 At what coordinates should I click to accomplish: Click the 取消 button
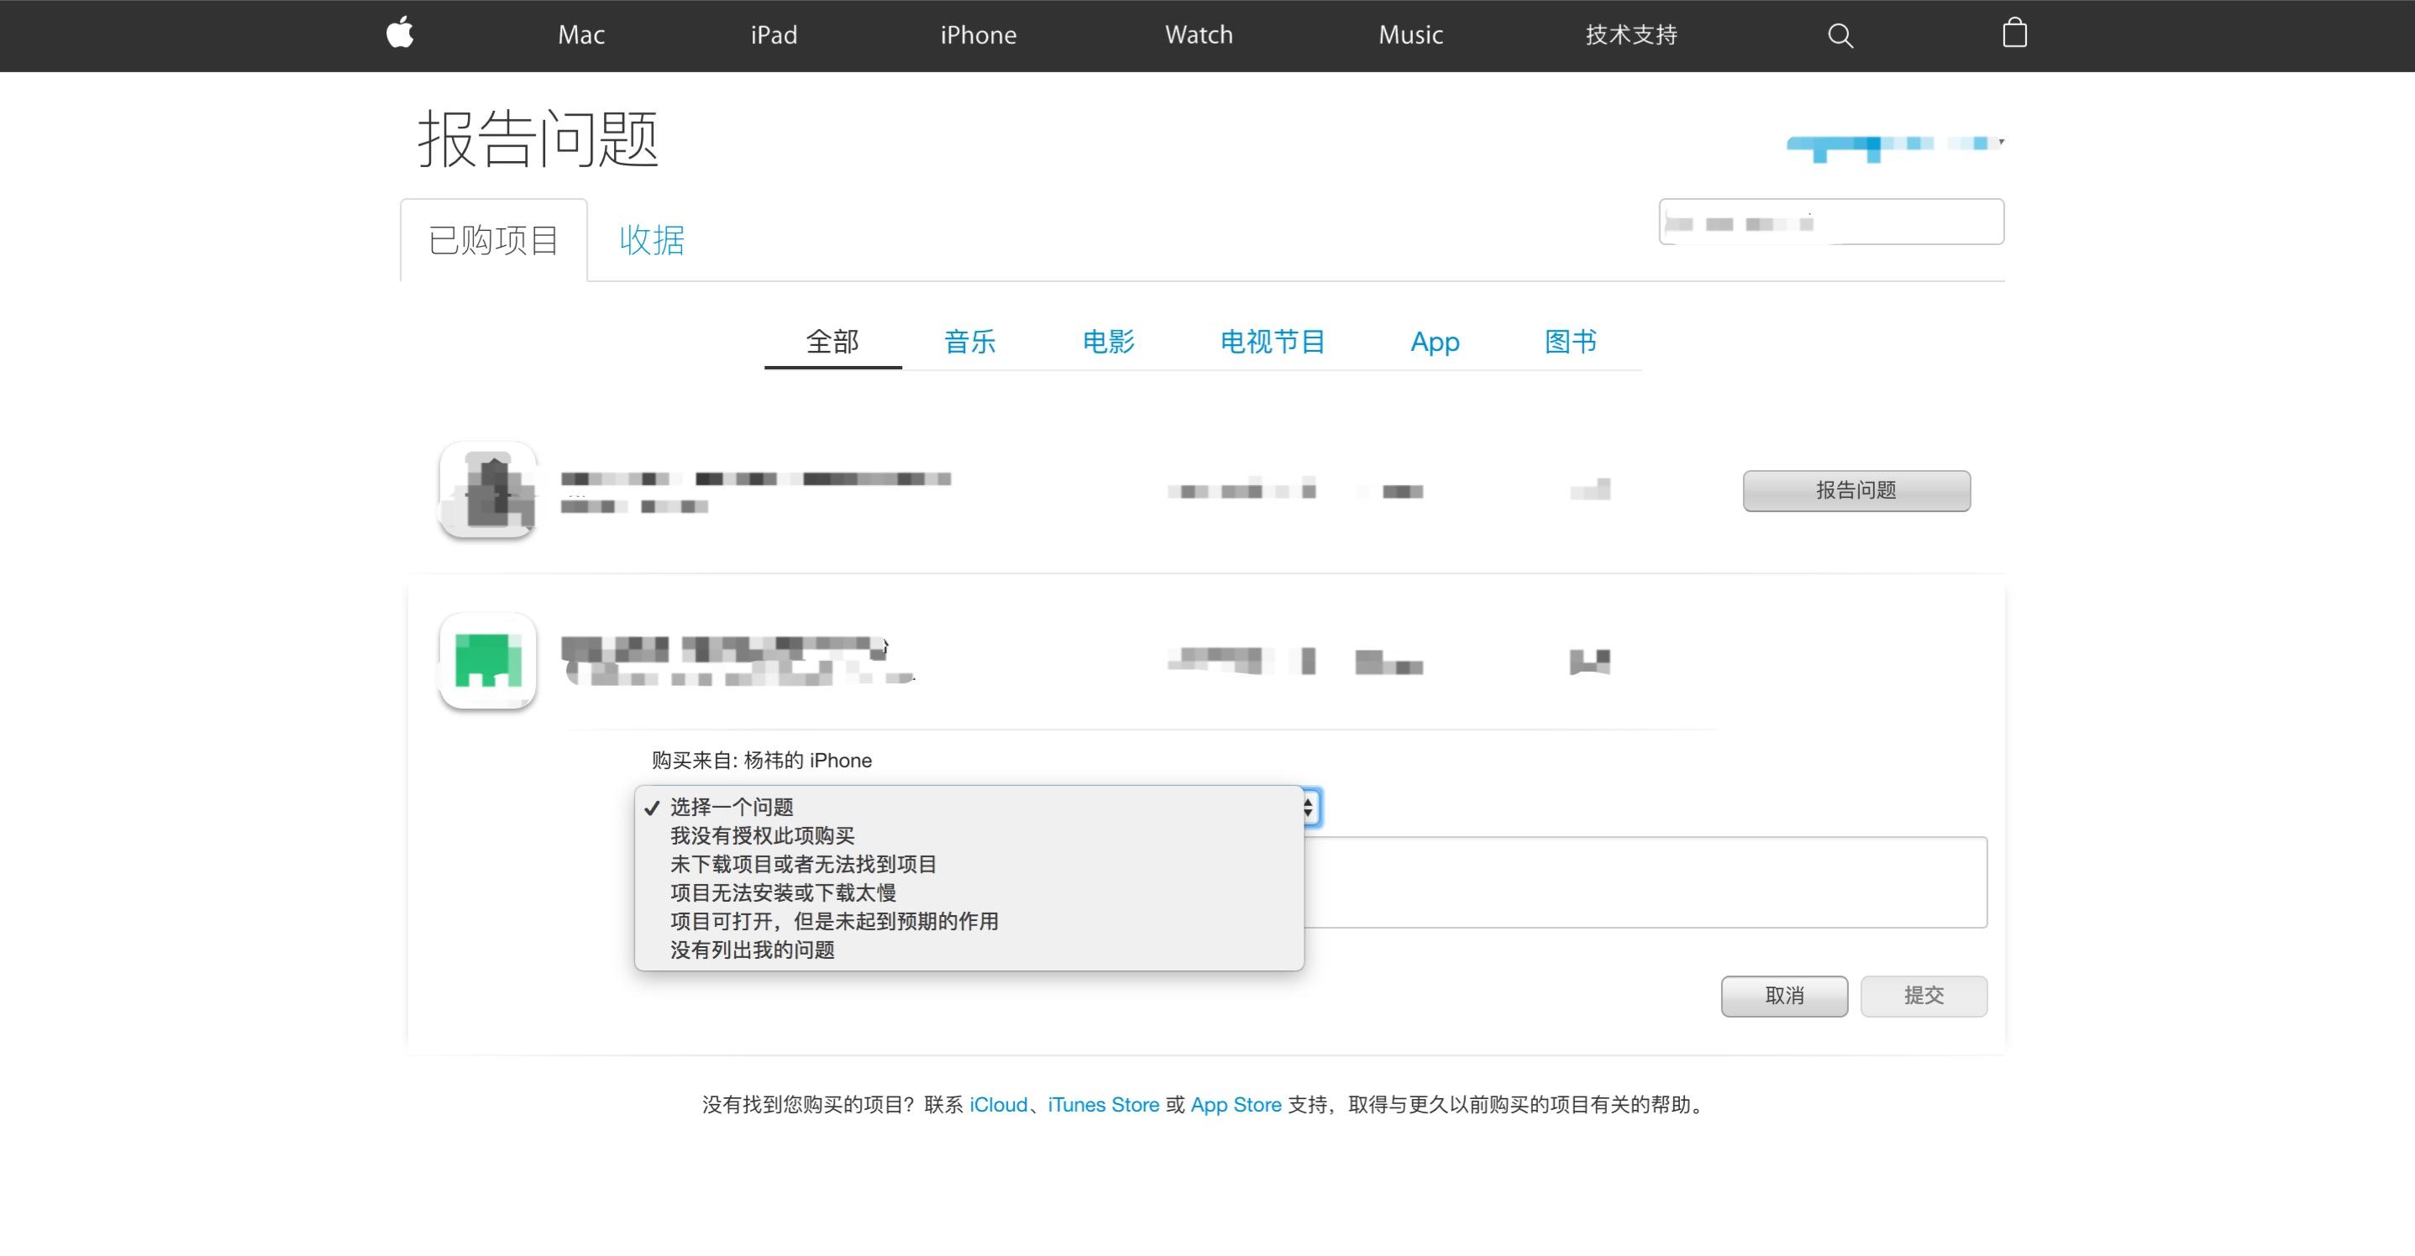[x=1783, y=996]
